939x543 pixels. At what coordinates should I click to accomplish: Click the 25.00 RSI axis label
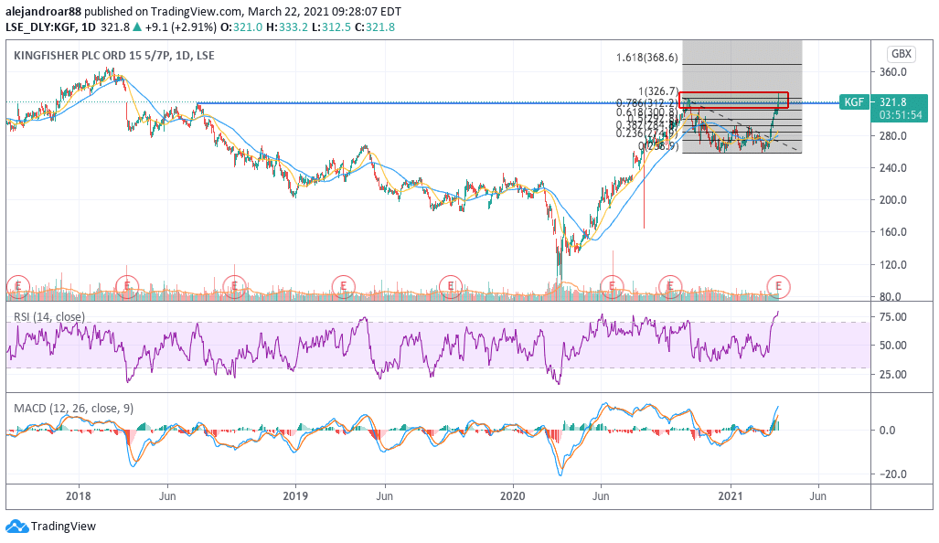892,375
